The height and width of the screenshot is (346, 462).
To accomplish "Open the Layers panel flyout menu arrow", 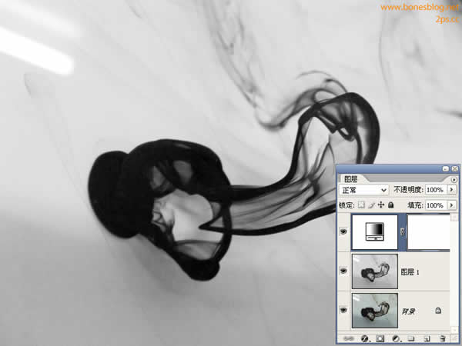I will [x=454, y=179].
